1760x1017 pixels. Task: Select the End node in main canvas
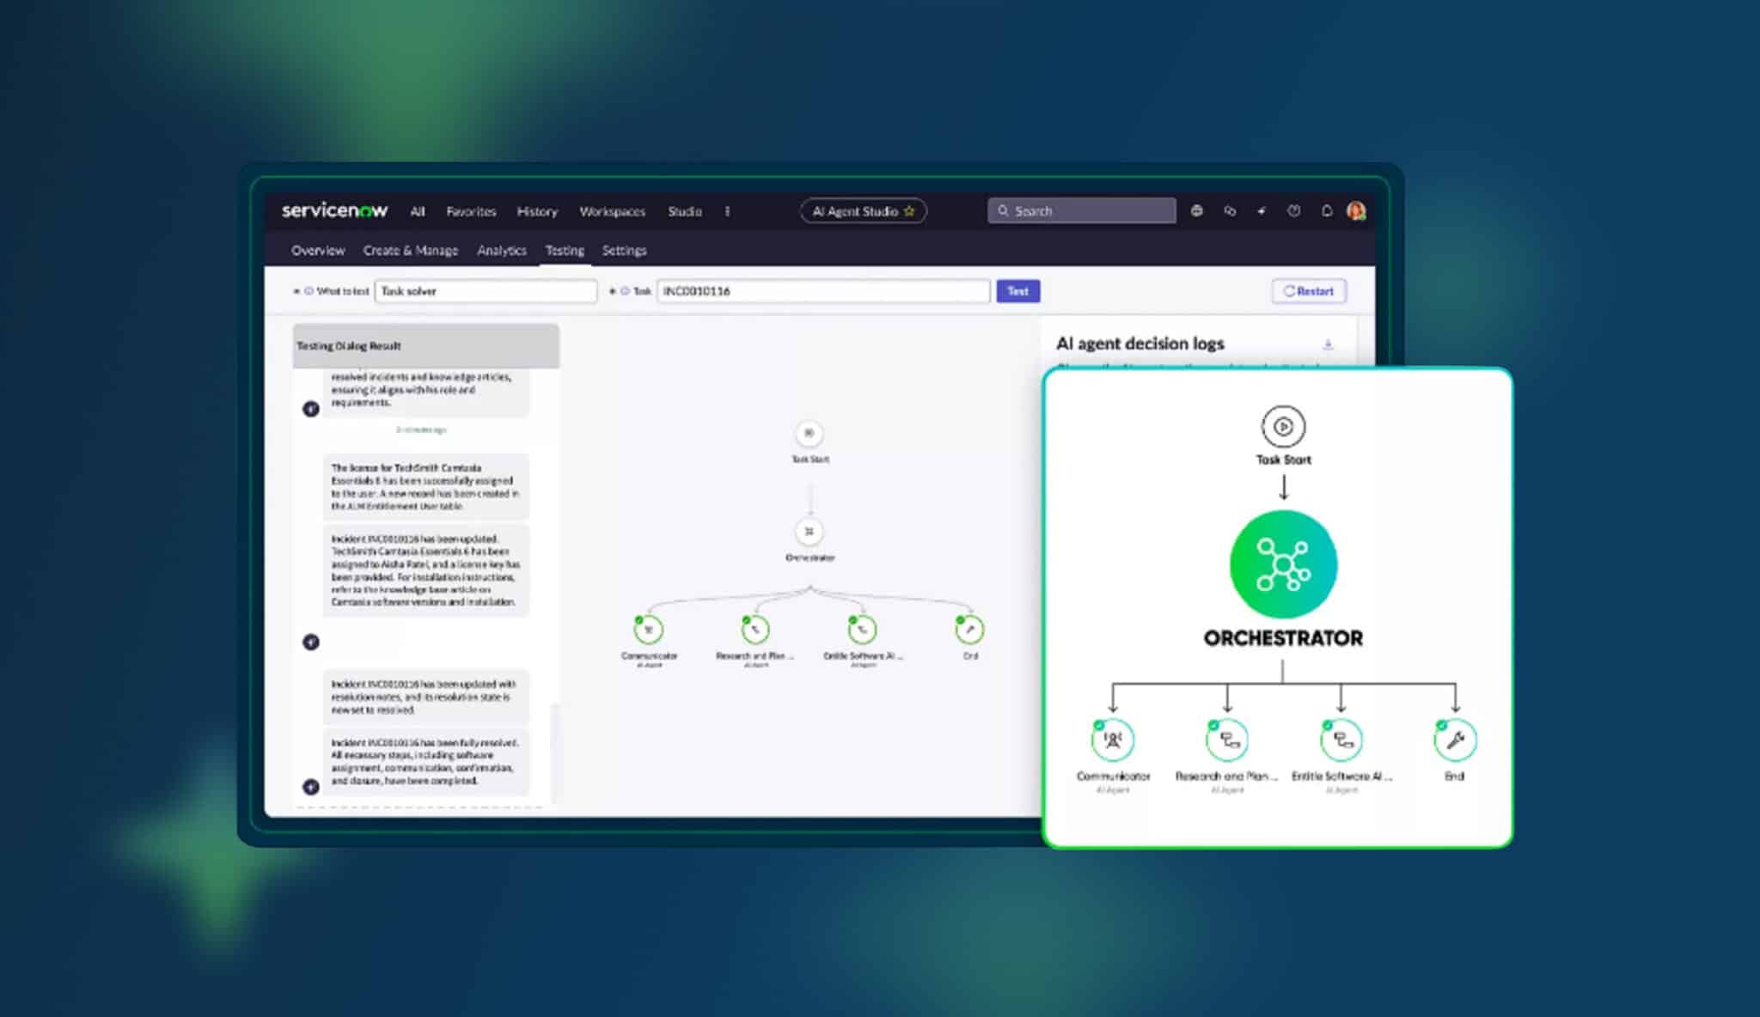[969, 630]
